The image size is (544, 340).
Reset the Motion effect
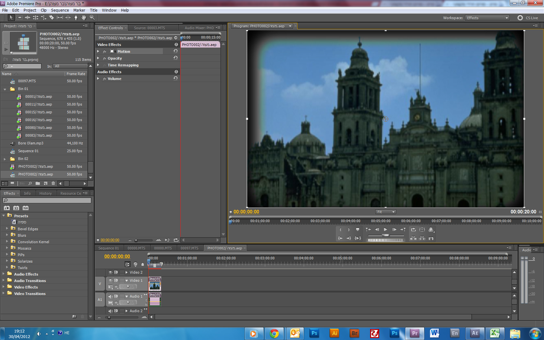click(176, 51)
